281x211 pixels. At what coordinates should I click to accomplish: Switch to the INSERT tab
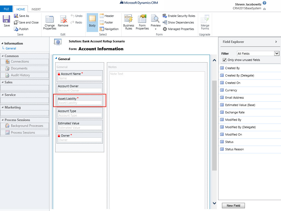[36, 9]
